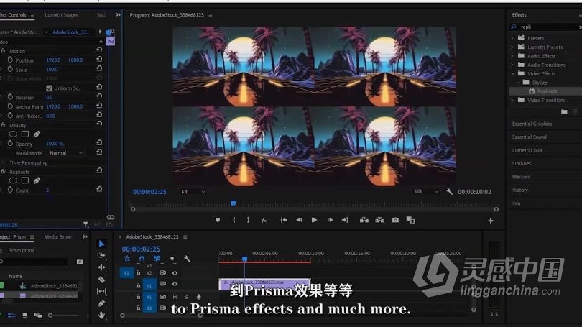This screenshot has height=327, width=582.
Task: Click Mark In bracket button
Action: point(234,220)
